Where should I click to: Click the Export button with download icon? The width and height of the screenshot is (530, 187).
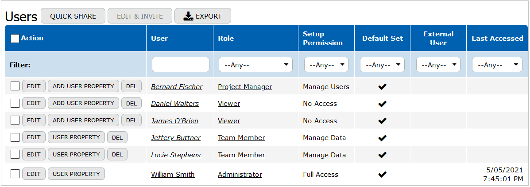coord(202,16)
